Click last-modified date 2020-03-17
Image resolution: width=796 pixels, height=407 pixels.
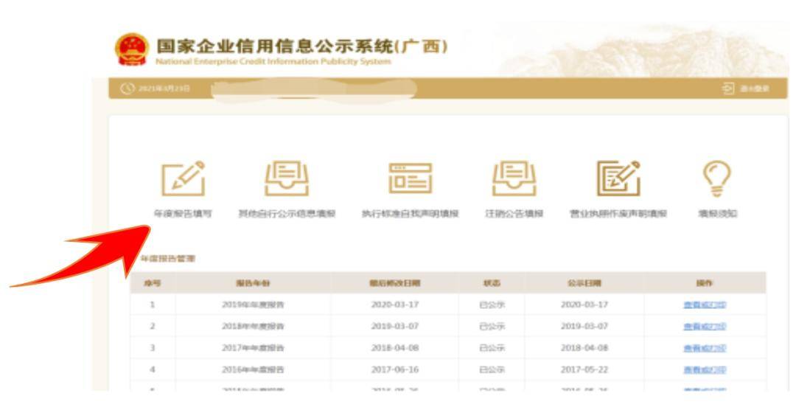(395, 305)
